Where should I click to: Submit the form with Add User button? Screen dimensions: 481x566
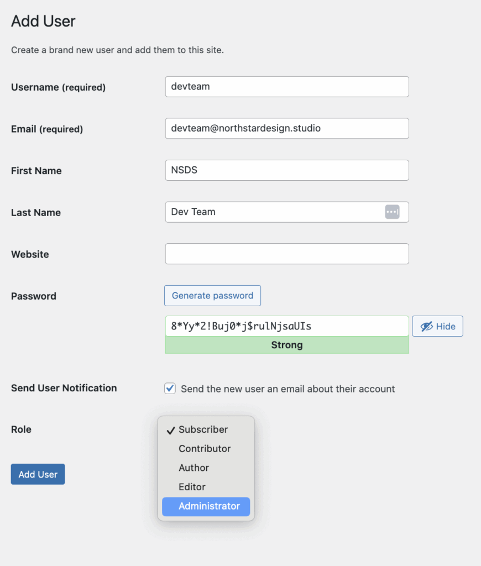click(38, 474)
